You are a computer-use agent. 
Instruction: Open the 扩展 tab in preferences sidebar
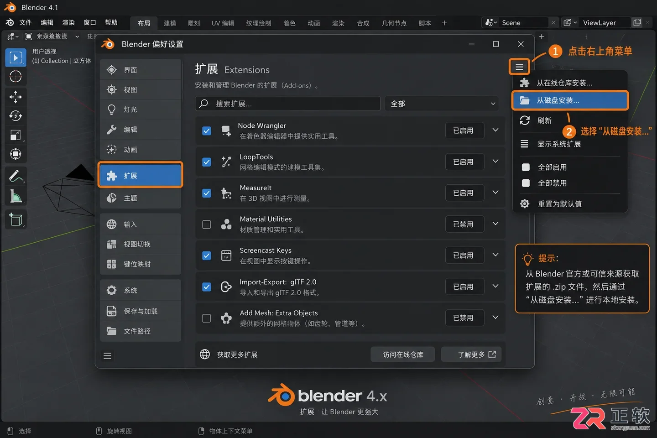141,175
